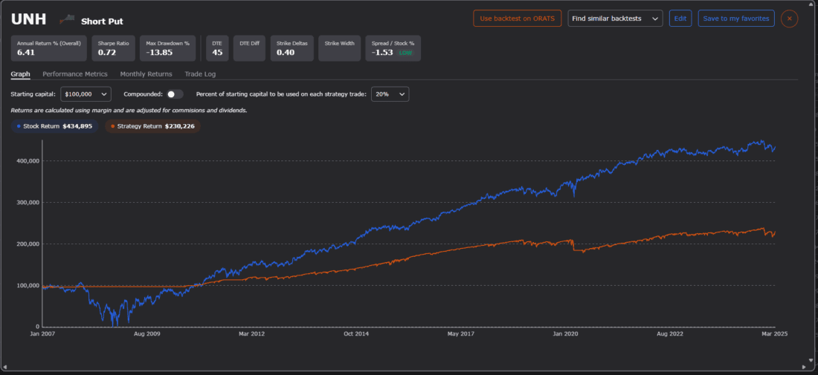Toggle Stock Return legend series

55,126
